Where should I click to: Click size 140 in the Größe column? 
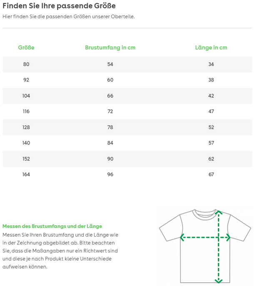(26, 143)
